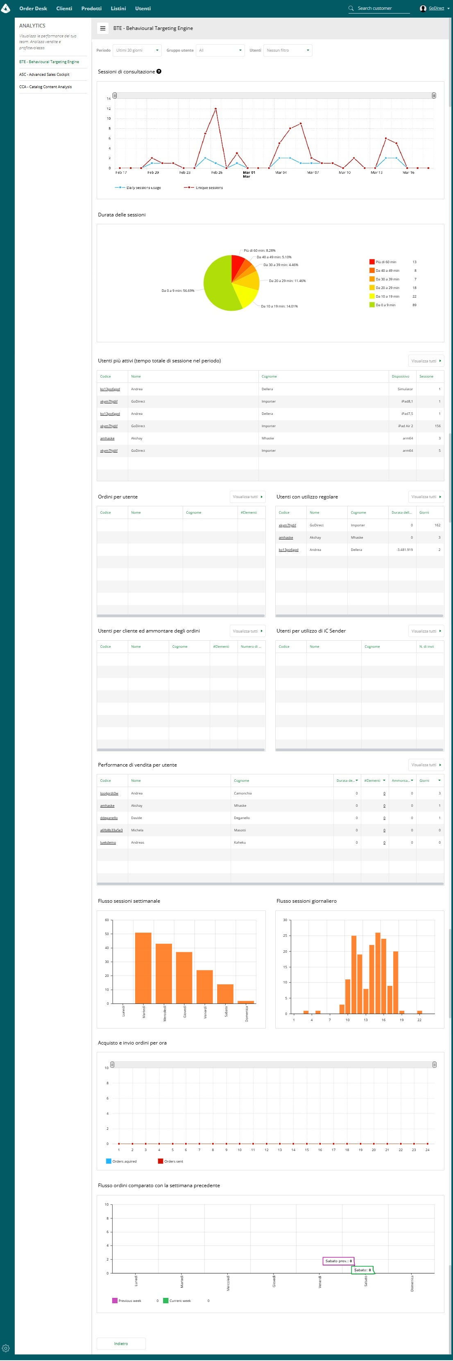Toggle Daily sessions usage legend series
The image size is (453, 1361).
click(x=138, y=188)
